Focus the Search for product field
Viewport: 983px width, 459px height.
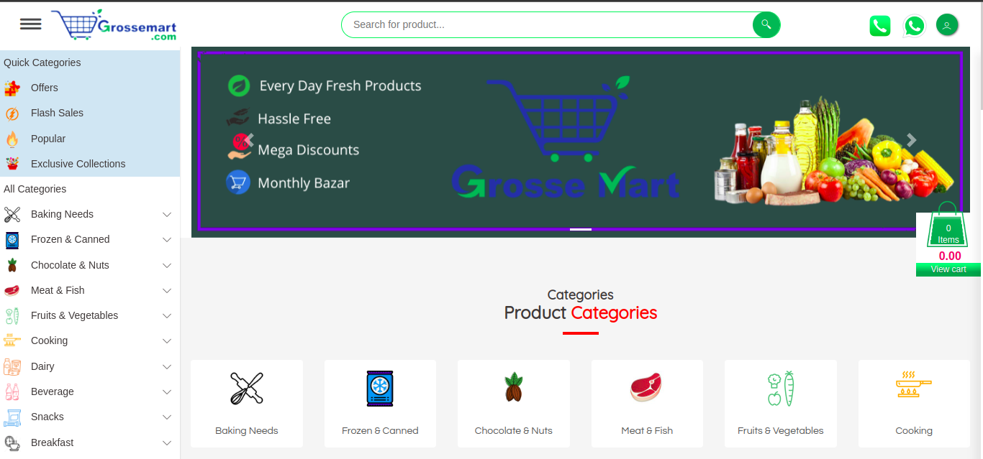coord(548,24)
